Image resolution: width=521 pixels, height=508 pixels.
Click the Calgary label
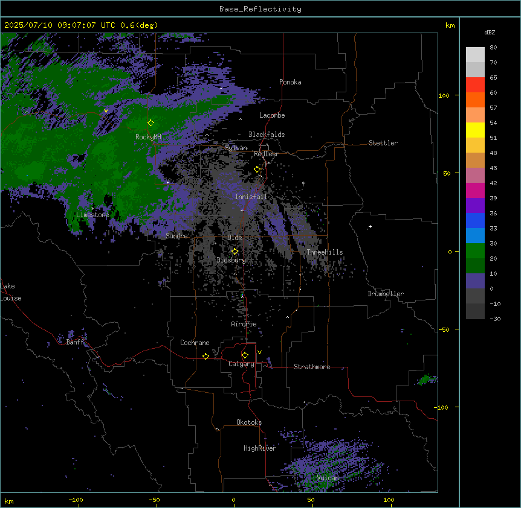click(241, 364)
